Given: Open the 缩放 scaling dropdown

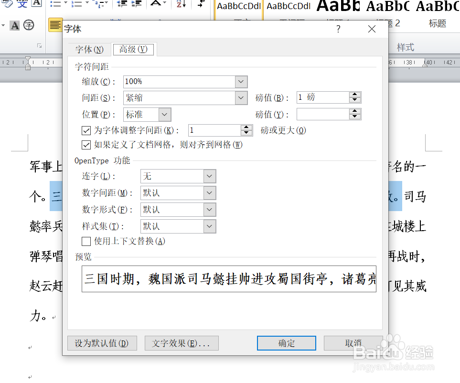Looking at the screenshot, I should coord(241,82).
